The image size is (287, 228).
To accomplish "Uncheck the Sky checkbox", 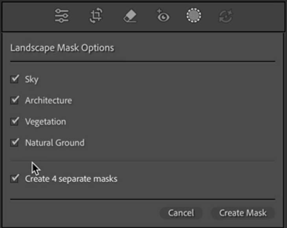I will click(15, 79).
